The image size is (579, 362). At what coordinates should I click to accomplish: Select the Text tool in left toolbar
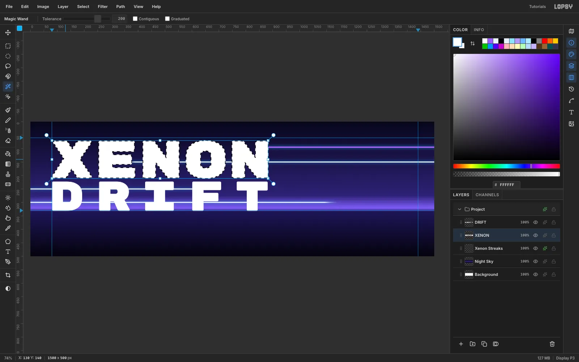(8, 252)
